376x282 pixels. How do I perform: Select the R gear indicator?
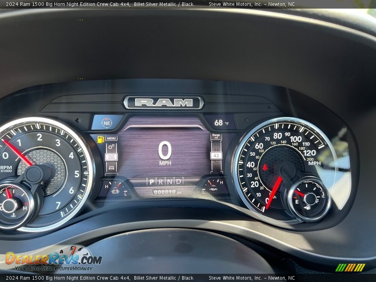tap(161, 182)
